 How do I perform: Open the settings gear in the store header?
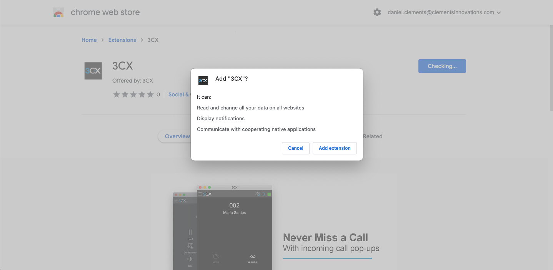[377, 12]
